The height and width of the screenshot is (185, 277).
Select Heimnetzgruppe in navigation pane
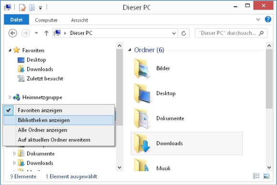pos(38,97)
